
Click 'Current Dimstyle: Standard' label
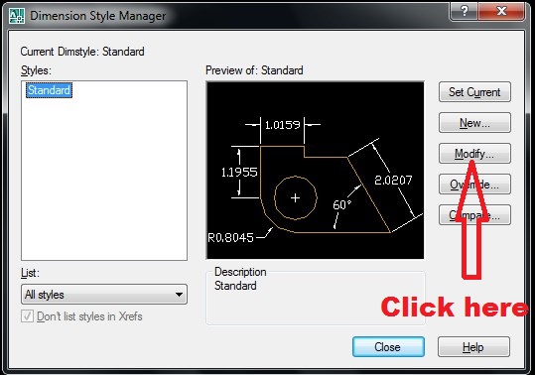coord(82,52)
